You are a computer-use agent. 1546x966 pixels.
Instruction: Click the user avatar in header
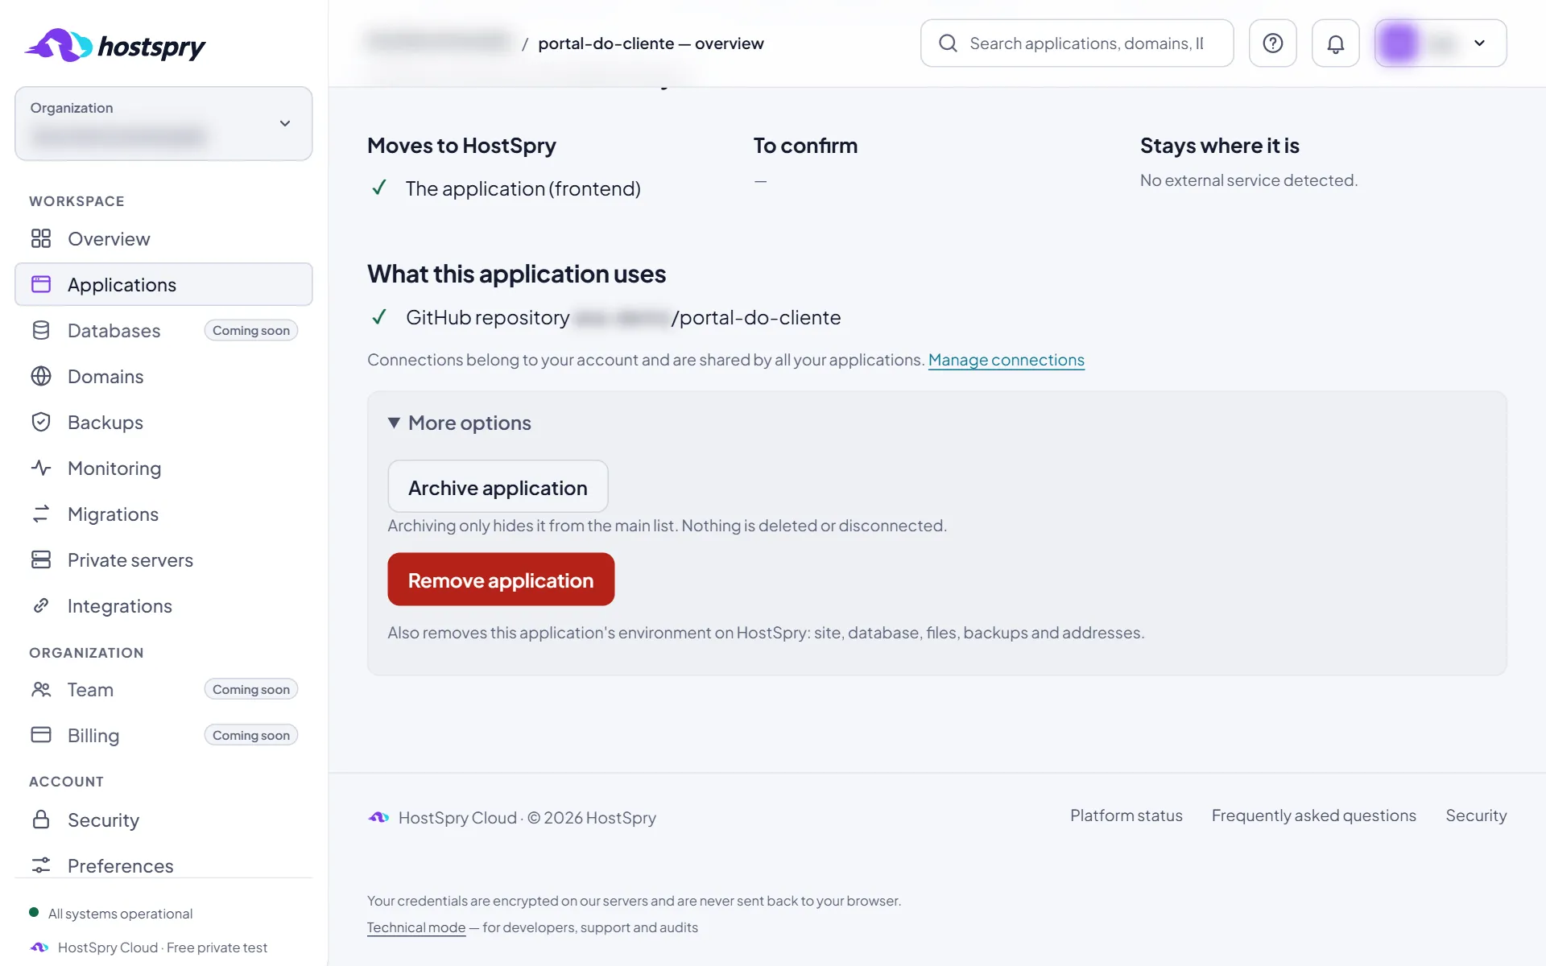[x=1399, y=43]
